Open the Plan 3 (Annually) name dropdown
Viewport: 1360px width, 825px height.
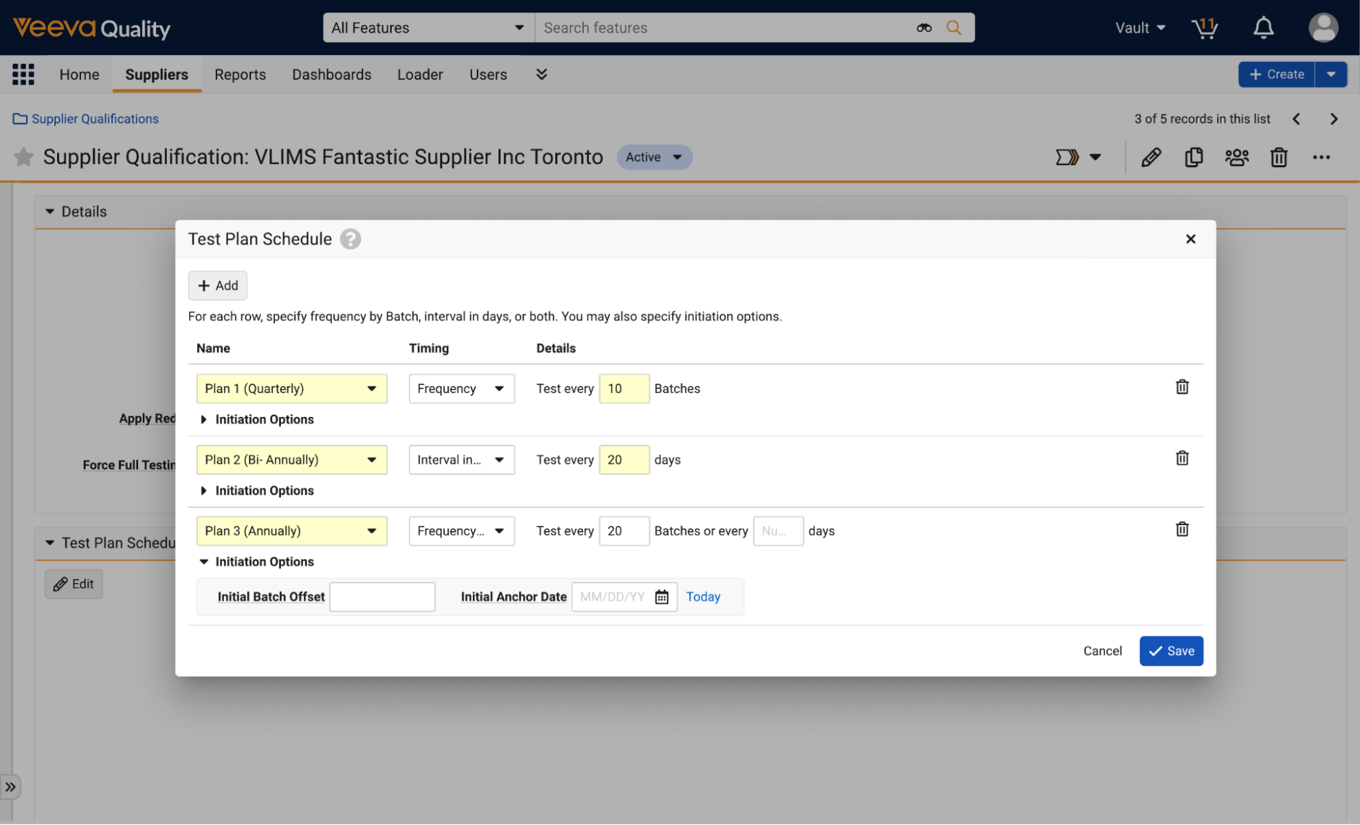pos(292,531)
